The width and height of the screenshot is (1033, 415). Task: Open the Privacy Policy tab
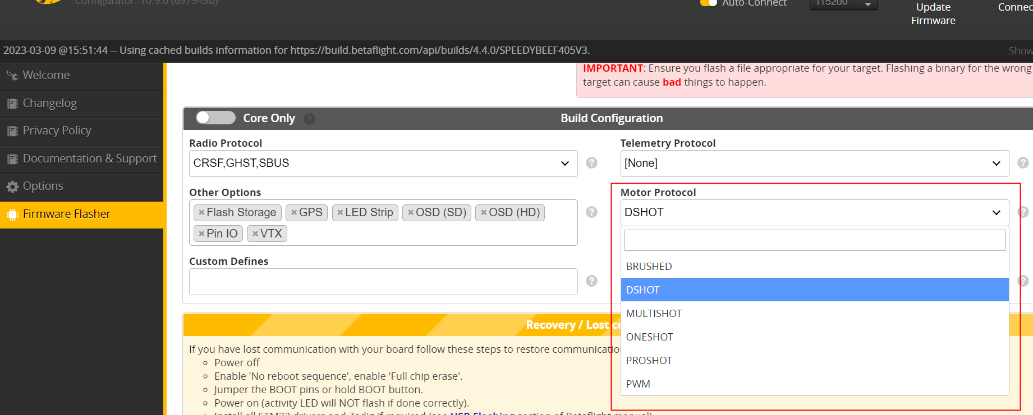81,131
